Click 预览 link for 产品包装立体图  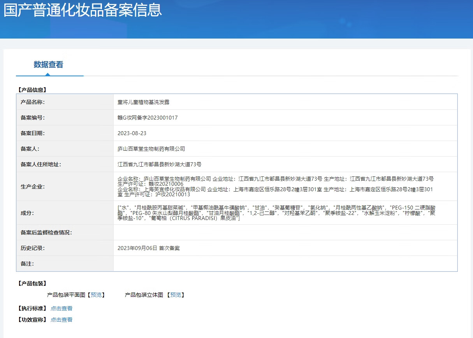pos(176,295)
